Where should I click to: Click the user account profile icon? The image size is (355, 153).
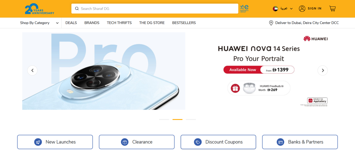[x=302, y=9]
